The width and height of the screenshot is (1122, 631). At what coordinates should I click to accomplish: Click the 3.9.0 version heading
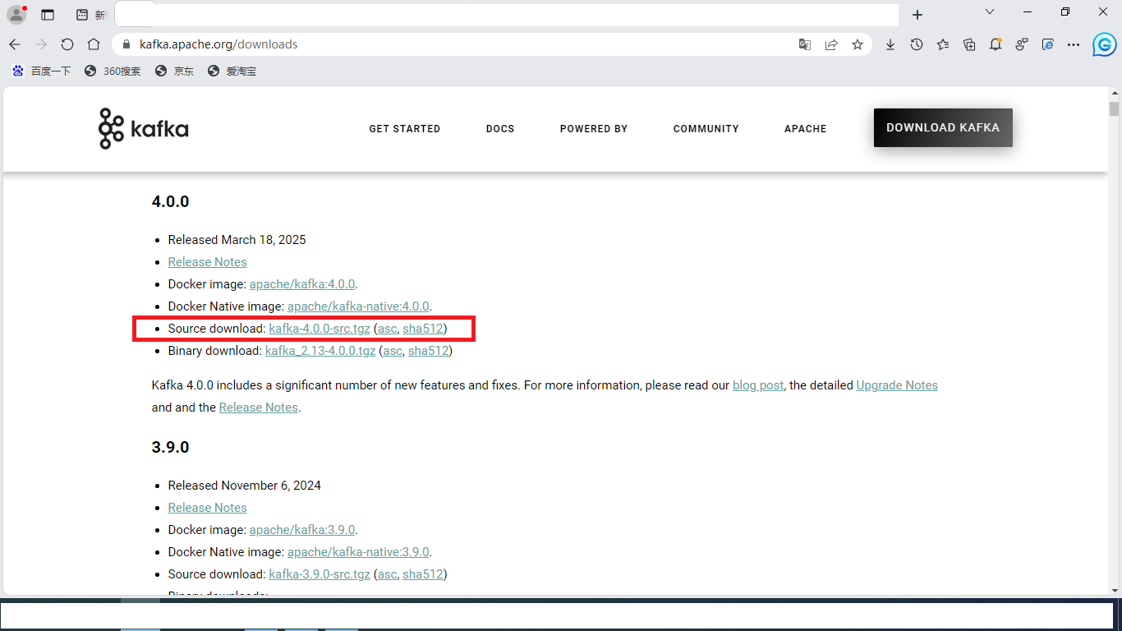171,447
